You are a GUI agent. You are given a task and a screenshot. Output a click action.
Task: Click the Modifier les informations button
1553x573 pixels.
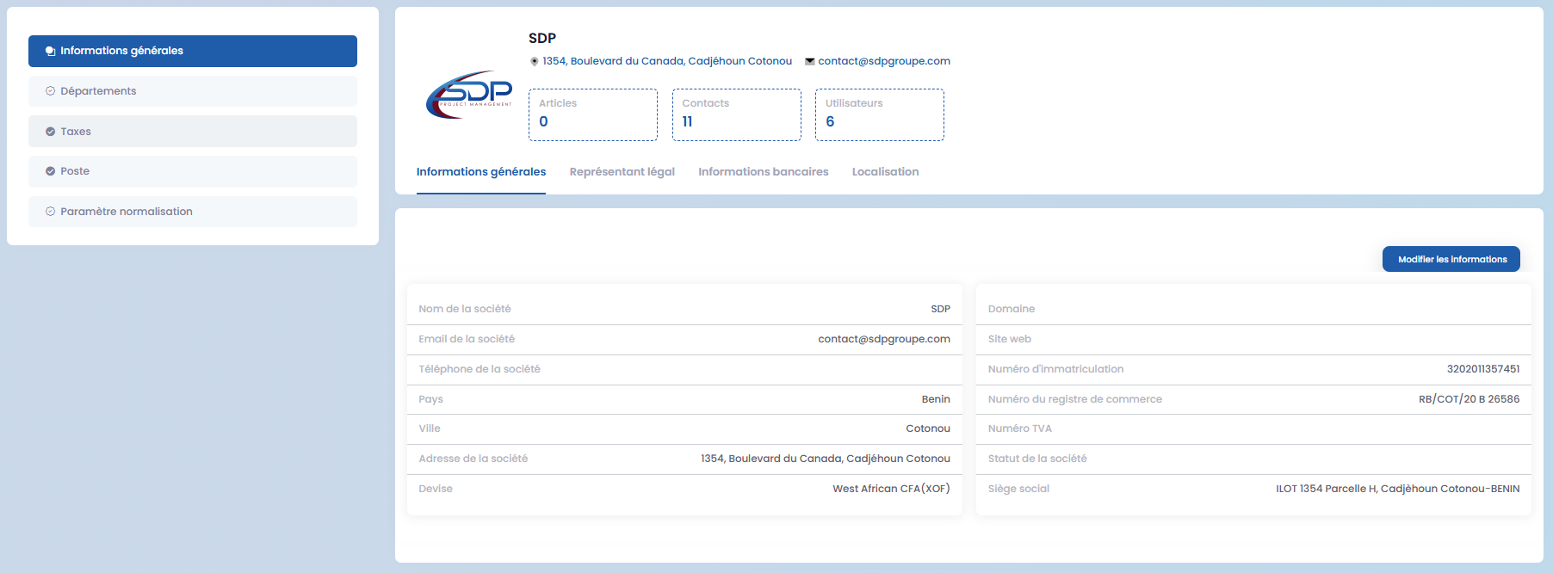pyautogui.click(x=1451, y=259)
